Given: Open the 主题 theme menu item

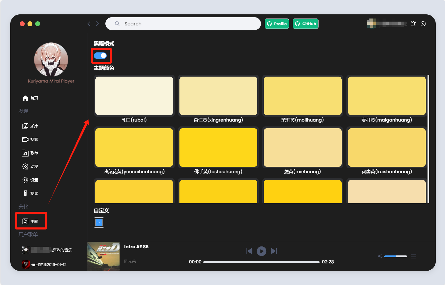Looking at the screenshot, I should (x=31, y=221).
